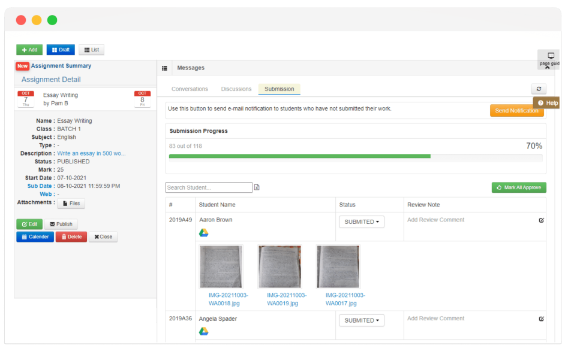Click the Status column header
The image size is (565, 352).
click(347, 205)
